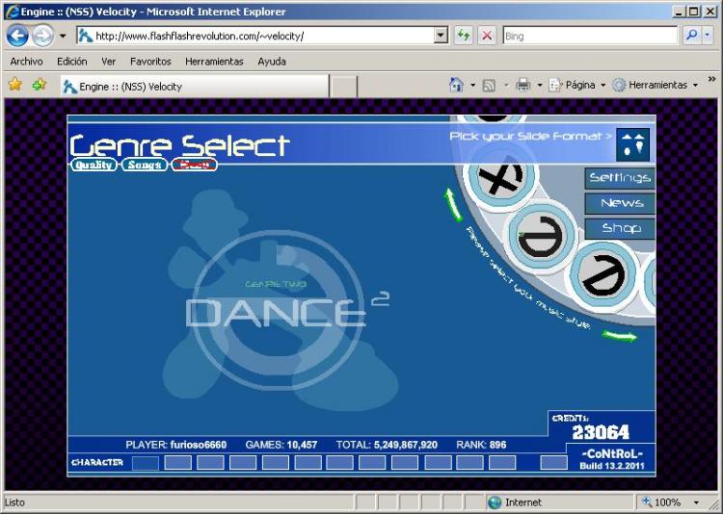Click the Home house icon

pyautogui.click(x=456, y=85)
